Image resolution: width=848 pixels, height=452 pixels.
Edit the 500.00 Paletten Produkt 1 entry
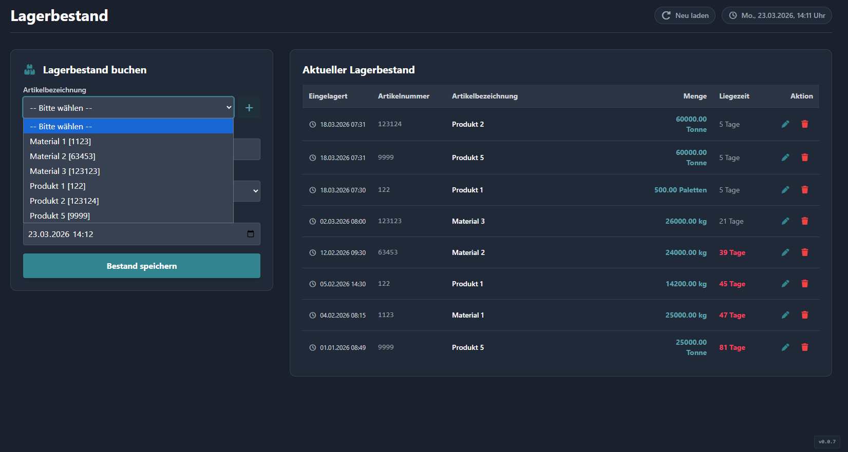click(x=785, y=190)
